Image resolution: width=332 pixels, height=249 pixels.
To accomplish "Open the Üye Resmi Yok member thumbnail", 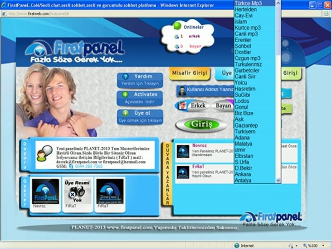I will point(77,191).
